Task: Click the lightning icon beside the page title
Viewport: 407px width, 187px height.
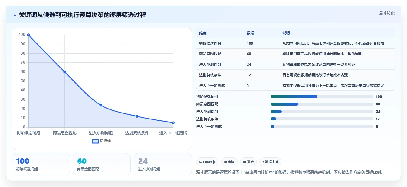Action: click(15, 15)
